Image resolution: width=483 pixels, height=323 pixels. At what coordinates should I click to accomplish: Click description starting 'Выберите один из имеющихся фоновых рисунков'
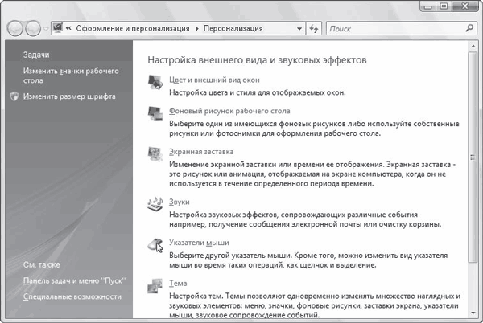tap(314, 129)
